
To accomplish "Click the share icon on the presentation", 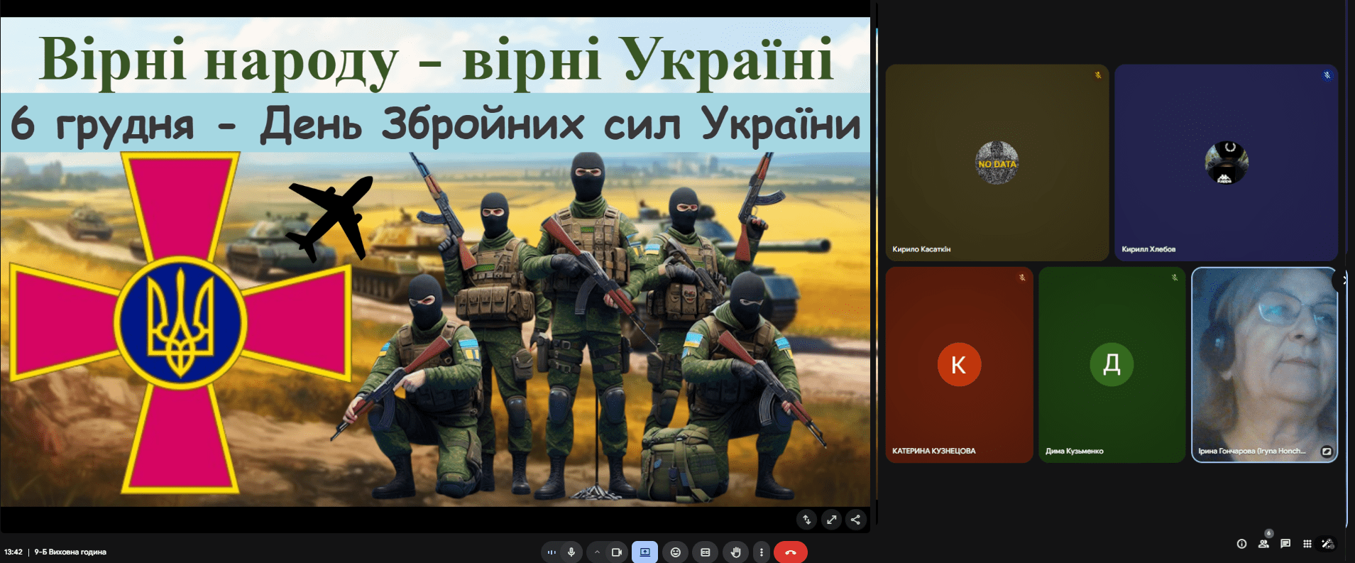I will pos(855,520).
